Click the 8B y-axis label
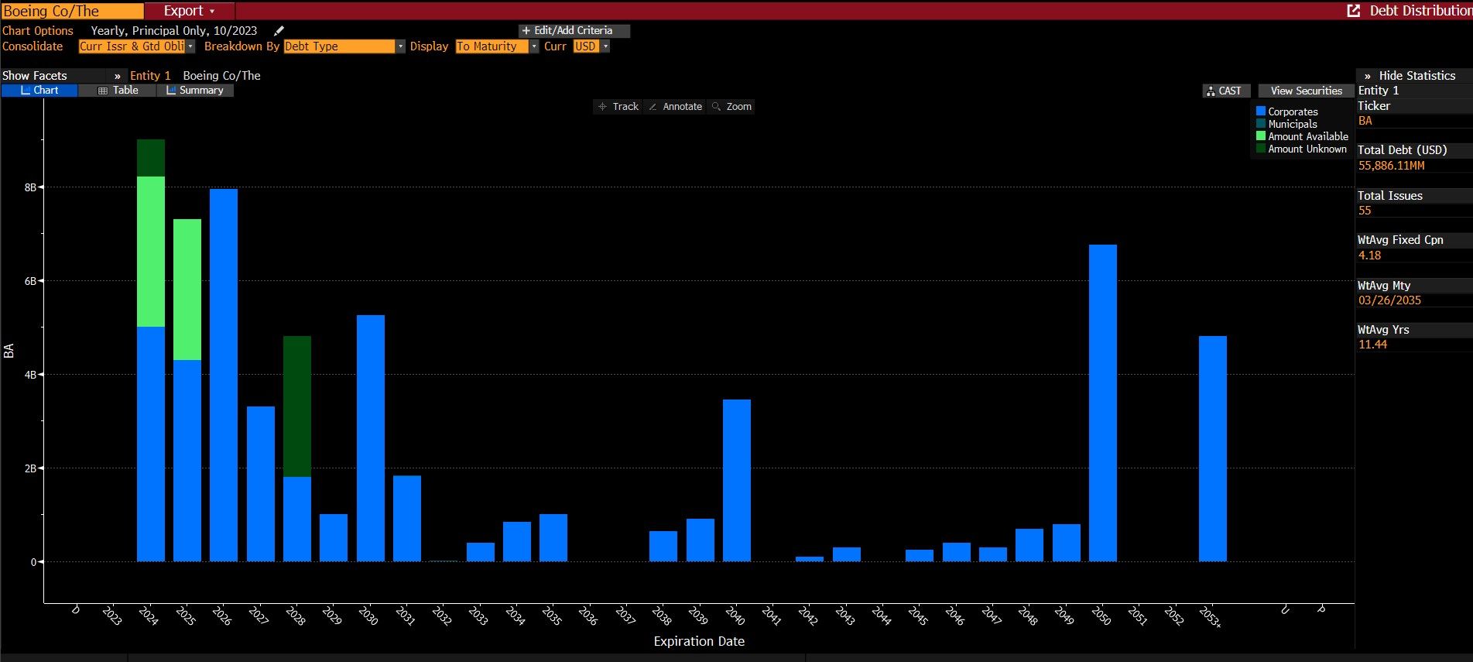This screenshot has height=662, width=1473. tap(30, 187)
